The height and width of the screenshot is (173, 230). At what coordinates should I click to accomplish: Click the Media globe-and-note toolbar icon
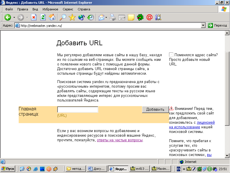[82, 18]
